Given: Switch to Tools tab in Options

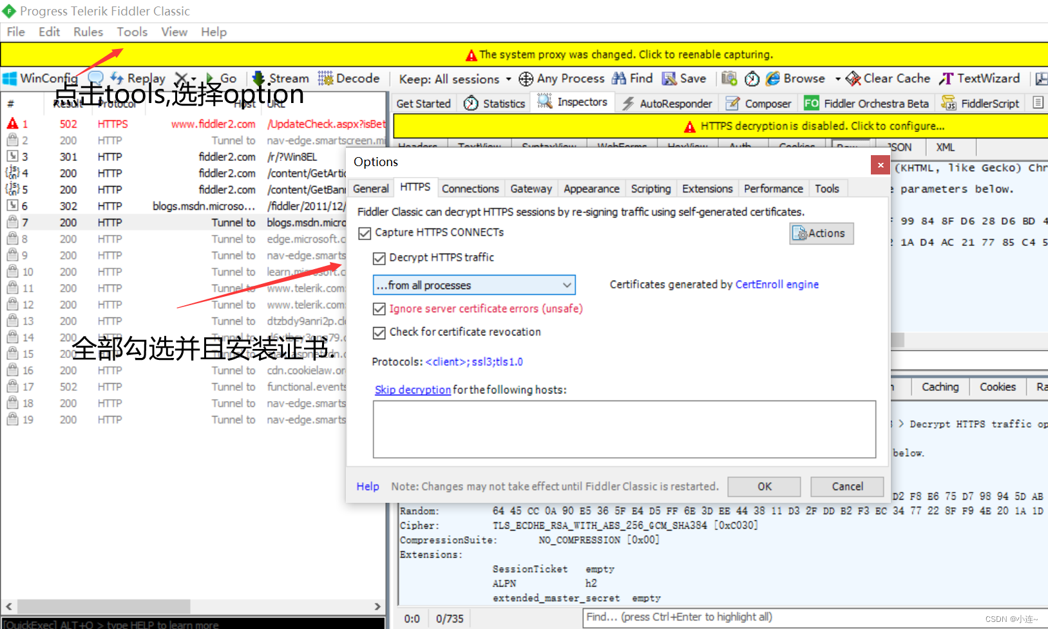Looking at the screenshot, I should [x=826, y=189].
